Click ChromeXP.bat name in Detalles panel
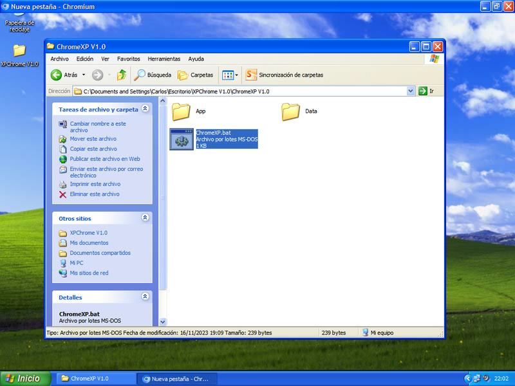The width and height of the screenshot is (515, 386). pos(79,314)
